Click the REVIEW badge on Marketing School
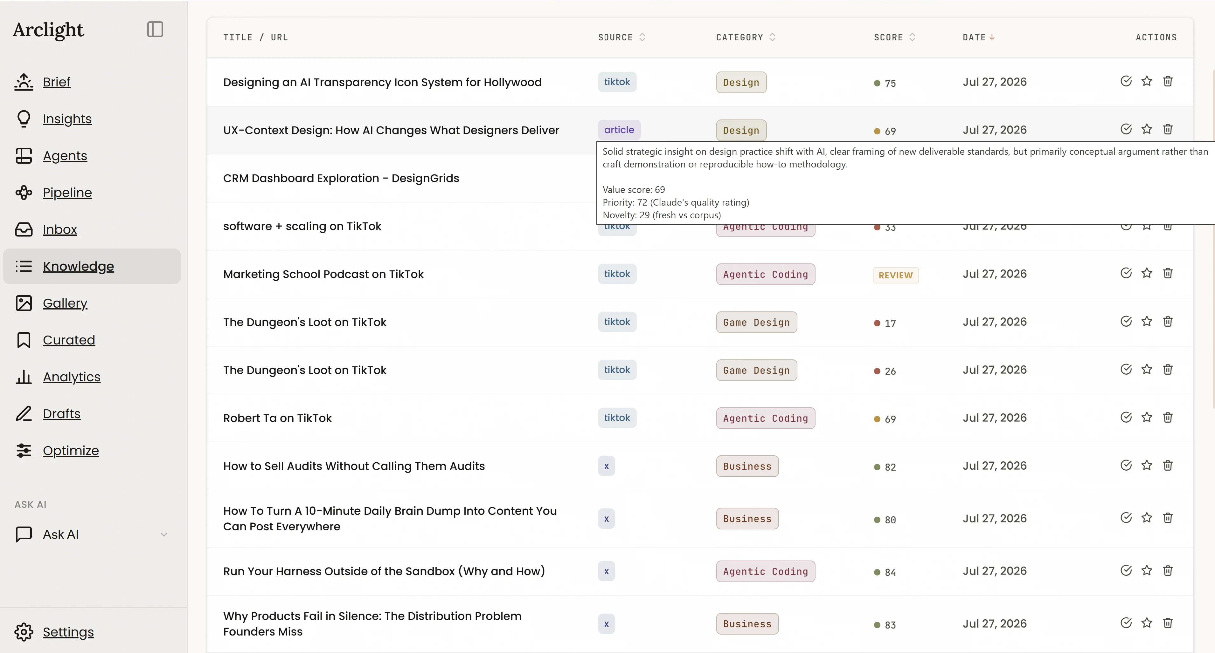Image resolution: width=1215 pixels, height=653 pixels. (x=895, y=275)
